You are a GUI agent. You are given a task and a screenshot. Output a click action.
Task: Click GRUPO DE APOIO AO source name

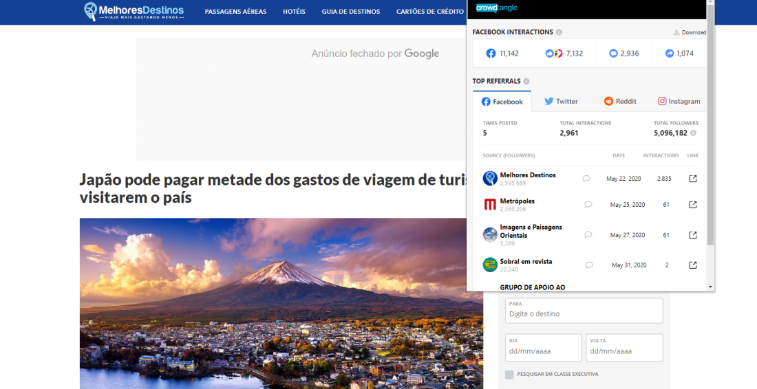pos(533,287)
